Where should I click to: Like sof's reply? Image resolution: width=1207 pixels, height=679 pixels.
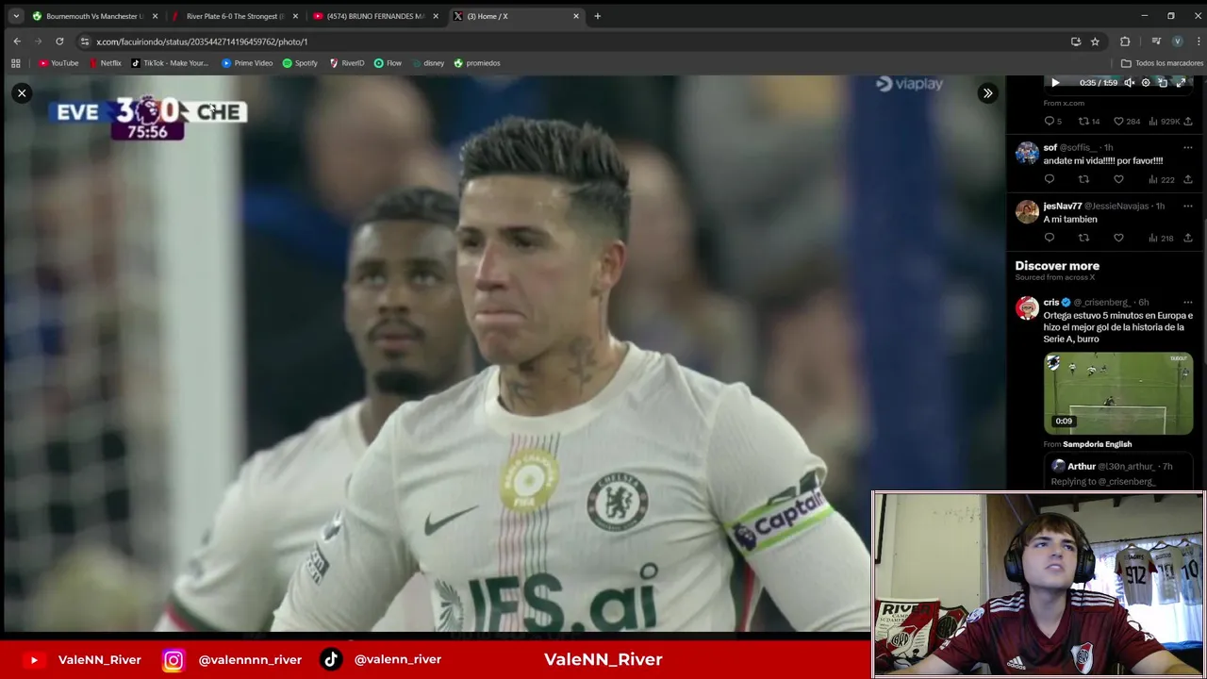coord(1118,179)
